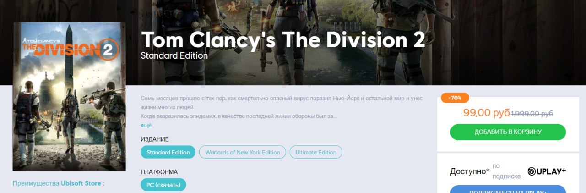586x193 pixels.
Task: Select the PC (скачать) platform
Action: (x=163, y=185)
